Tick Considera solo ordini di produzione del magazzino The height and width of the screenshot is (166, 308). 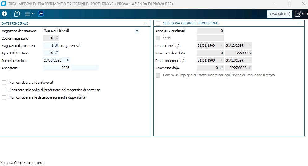pos(4,90)
